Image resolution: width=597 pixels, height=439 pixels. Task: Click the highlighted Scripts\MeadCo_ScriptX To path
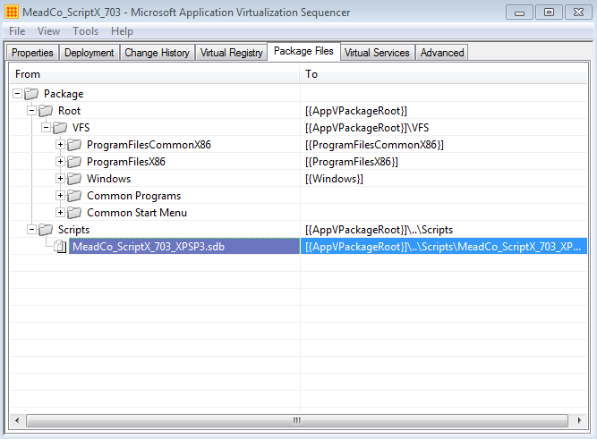click(443, 247)
